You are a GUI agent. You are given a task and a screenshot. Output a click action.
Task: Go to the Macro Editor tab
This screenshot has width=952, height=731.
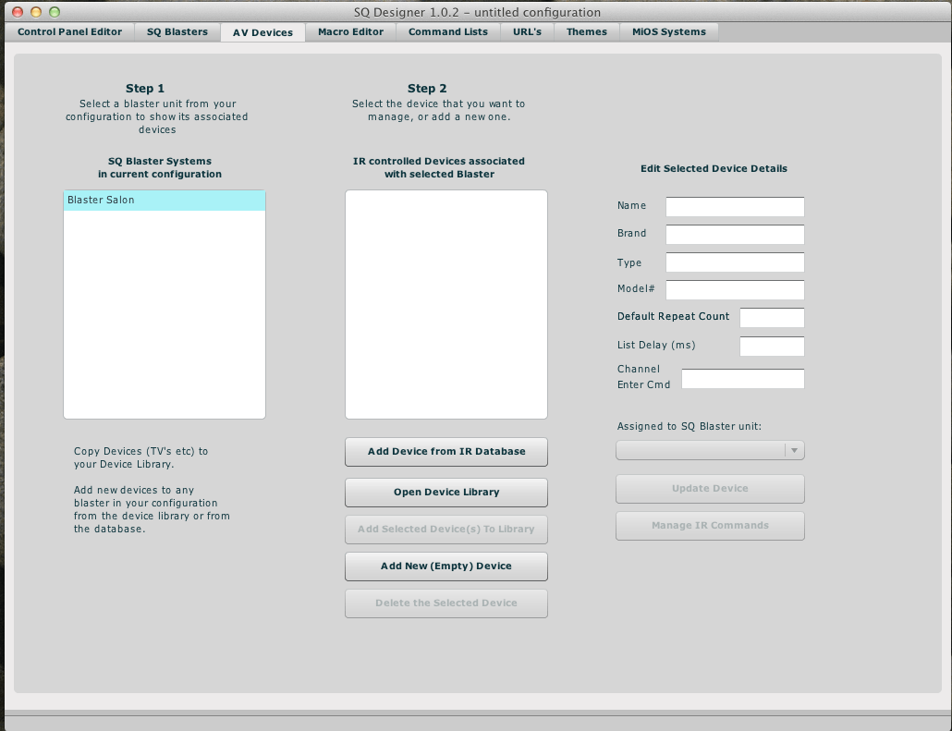pyautogui.click(x=351, y=32)
